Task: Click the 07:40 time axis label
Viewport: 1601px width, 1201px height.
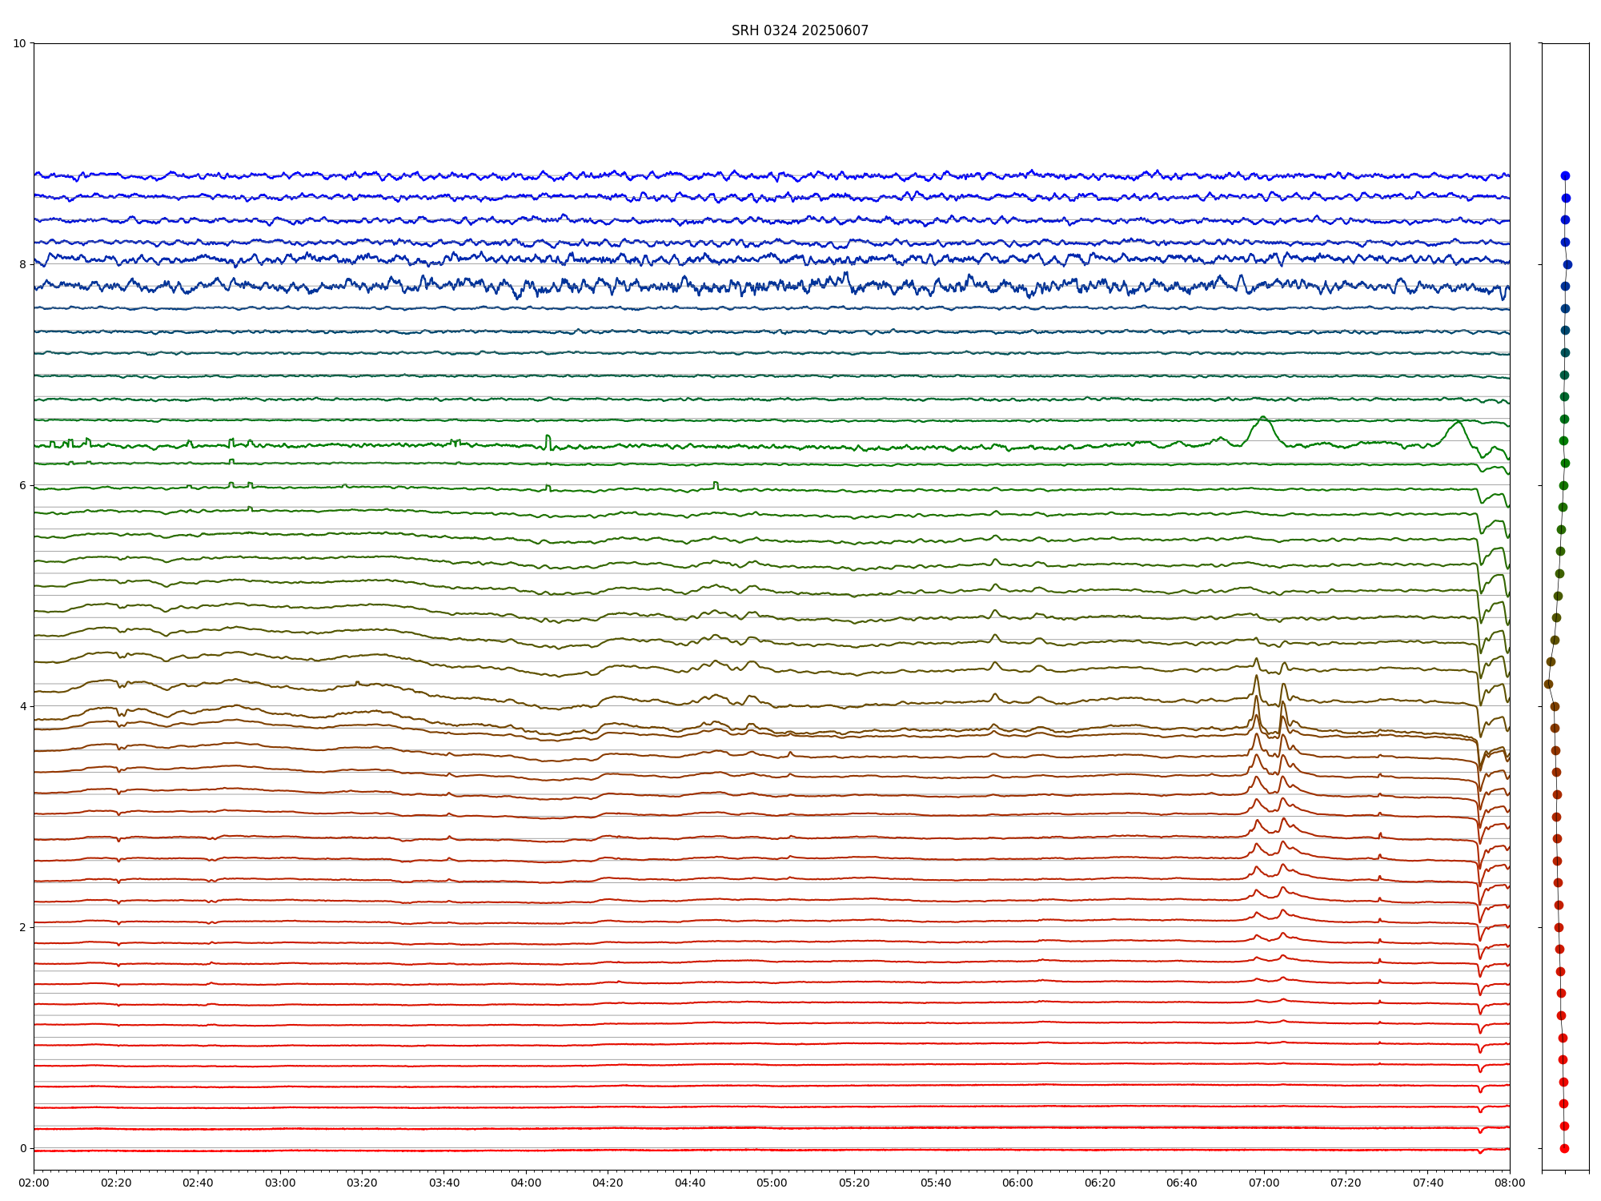Action: click(1428, 1183)
